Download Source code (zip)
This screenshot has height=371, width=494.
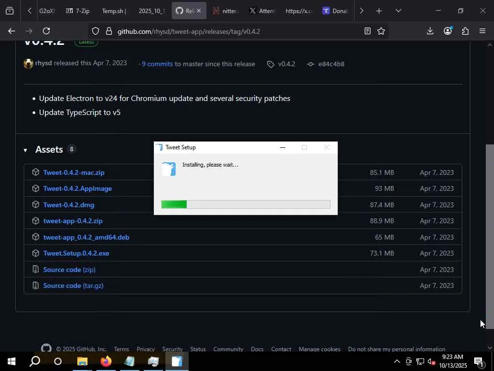[69, 270]
